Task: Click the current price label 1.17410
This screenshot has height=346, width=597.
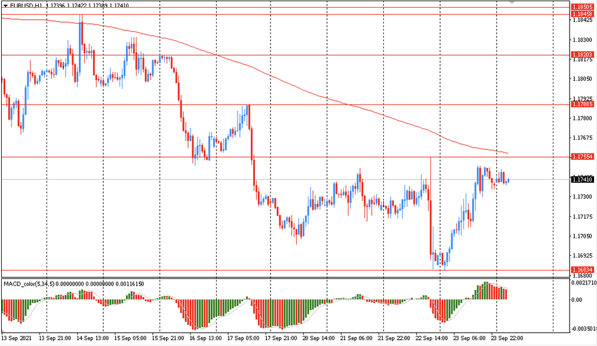Action: point(583,179)
